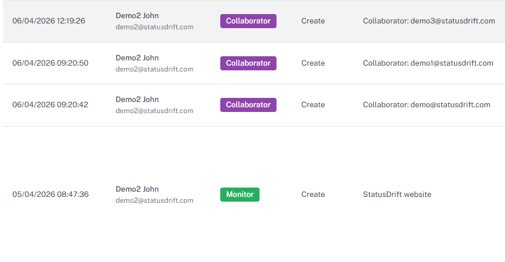Click demo2@statusdrift.com email in the 09:20:50 row
This screenshot has width=505, height=262.
[154, 69]
